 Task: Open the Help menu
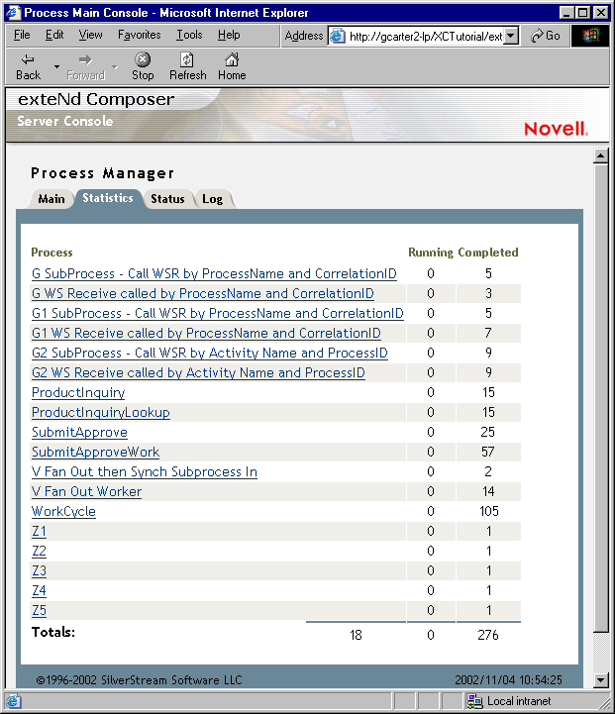coord(229,35)
